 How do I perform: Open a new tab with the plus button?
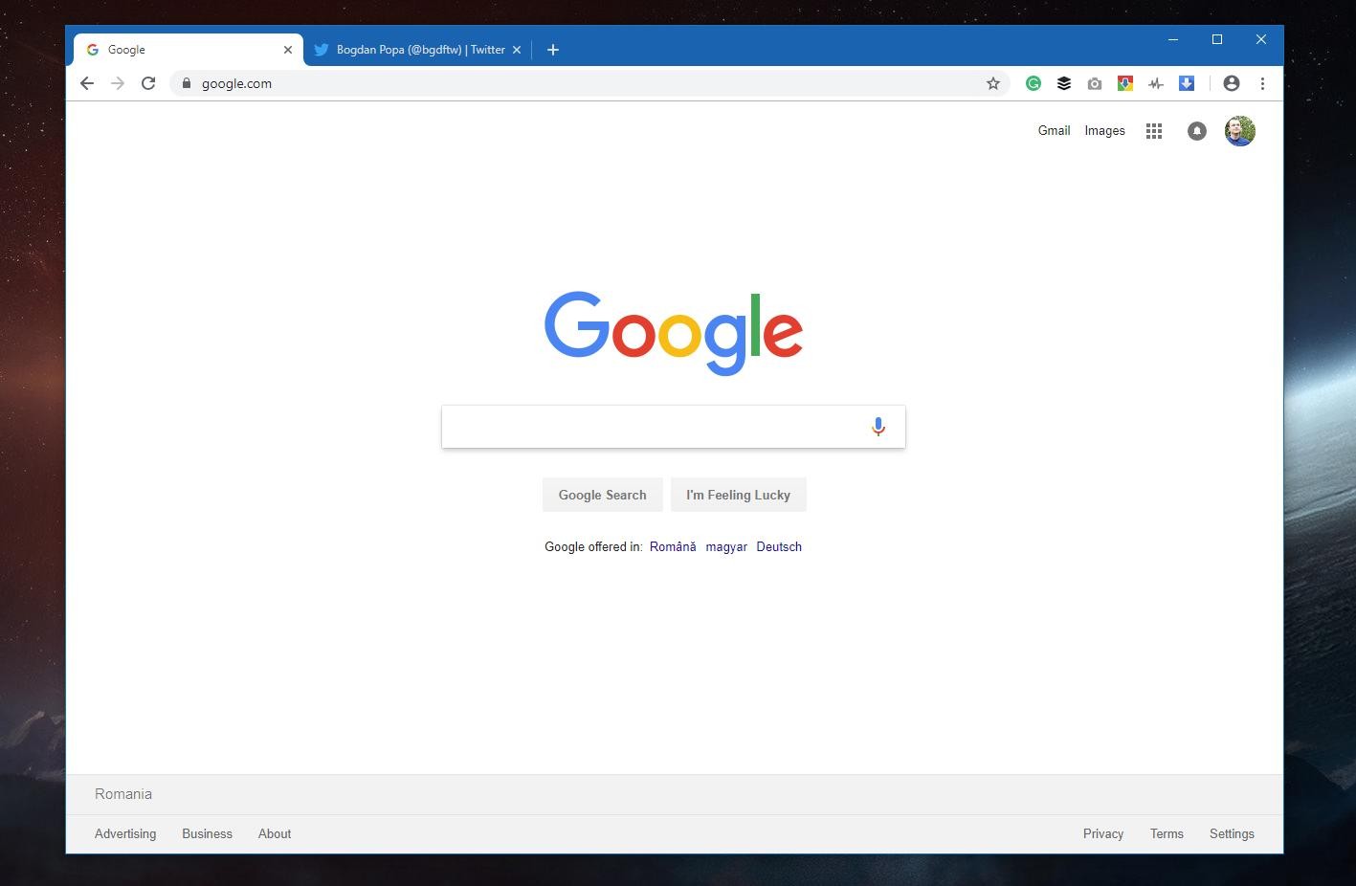(552, 49)
